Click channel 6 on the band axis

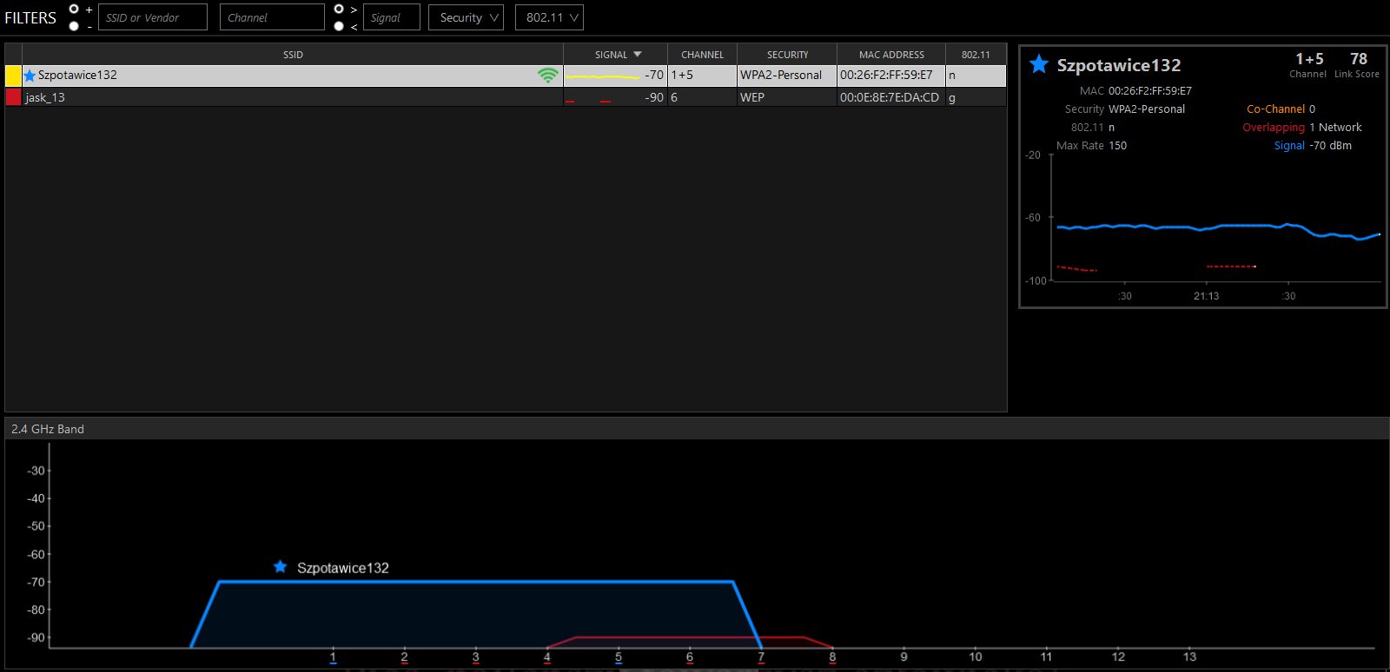click(690, 657)
